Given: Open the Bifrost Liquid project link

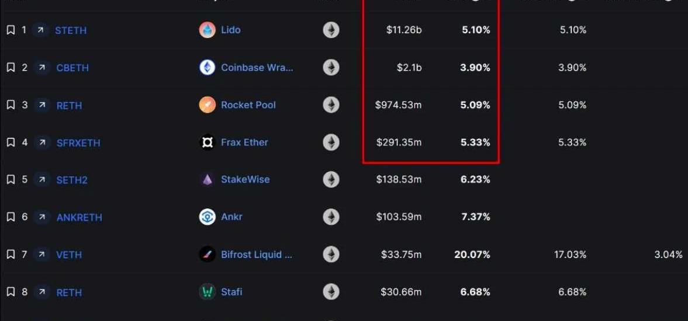Looking at the screenshot, I should click(257, 254).
